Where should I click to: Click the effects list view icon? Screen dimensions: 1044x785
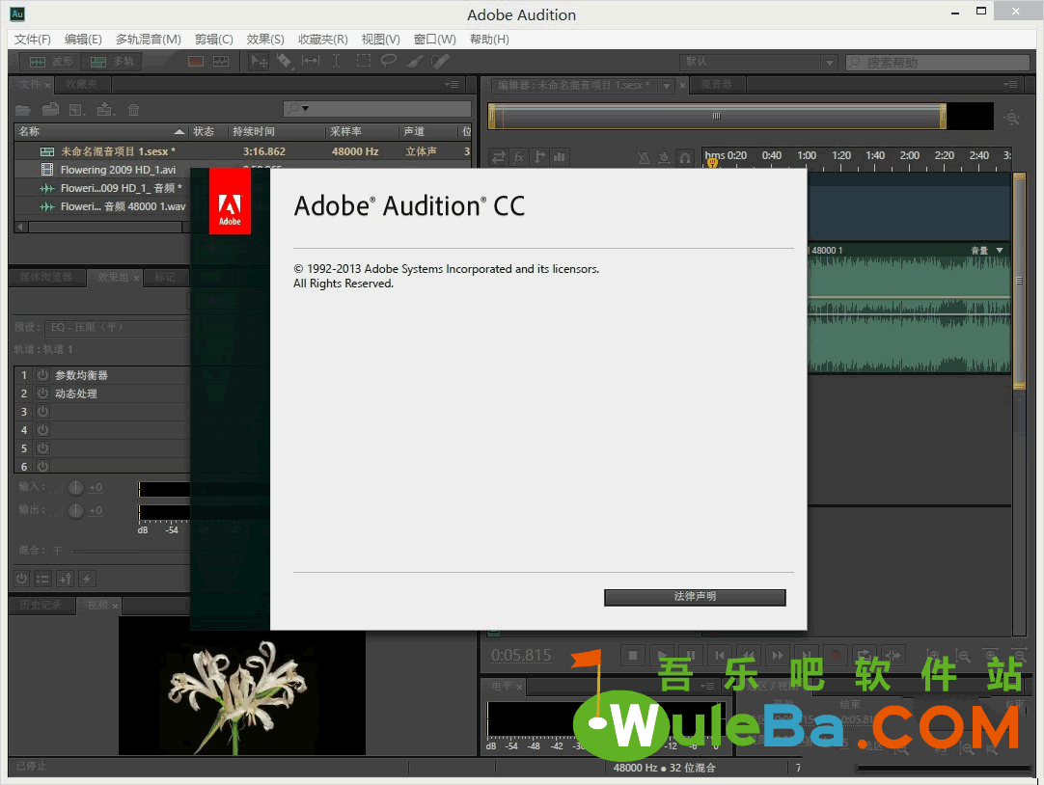42,579
